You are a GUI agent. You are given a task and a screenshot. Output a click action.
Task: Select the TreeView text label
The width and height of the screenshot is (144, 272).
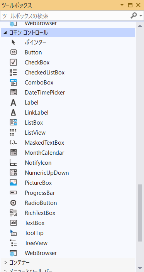[x=36, y=243]
